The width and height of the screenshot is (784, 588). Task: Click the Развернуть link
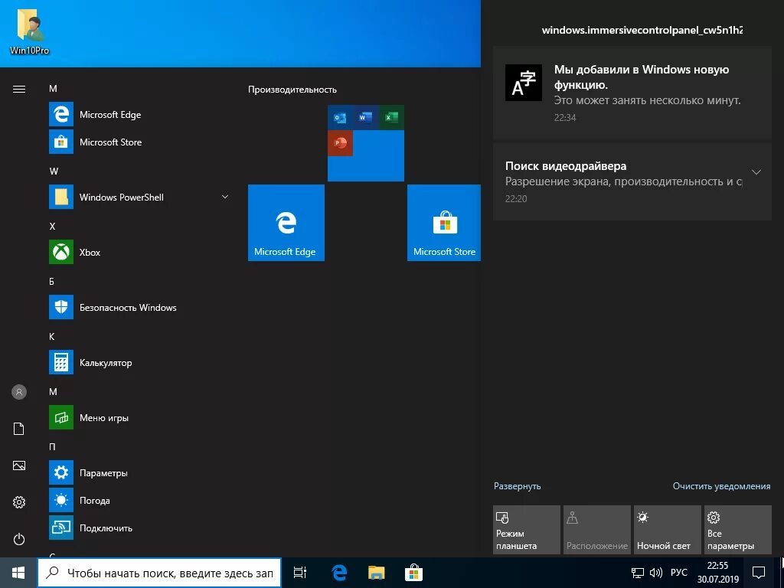coord(517,486)
